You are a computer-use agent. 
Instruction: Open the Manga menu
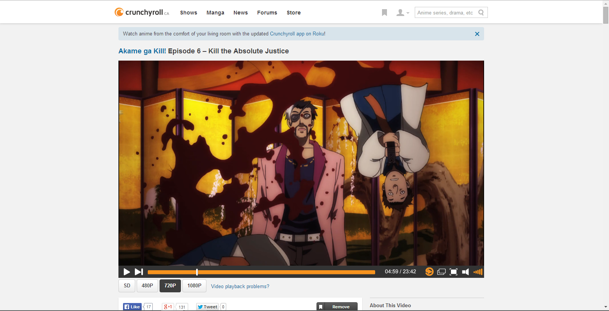[x=215, y=13]
